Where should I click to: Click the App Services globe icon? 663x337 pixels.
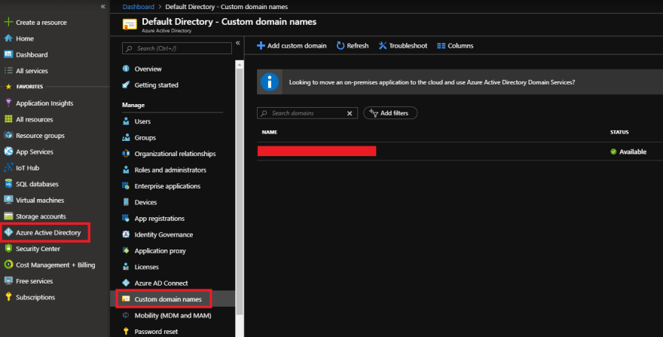(x=8, y=152)
